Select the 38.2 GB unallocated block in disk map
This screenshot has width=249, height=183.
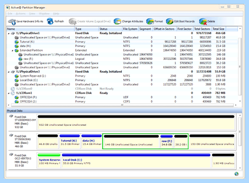point(181,142)
